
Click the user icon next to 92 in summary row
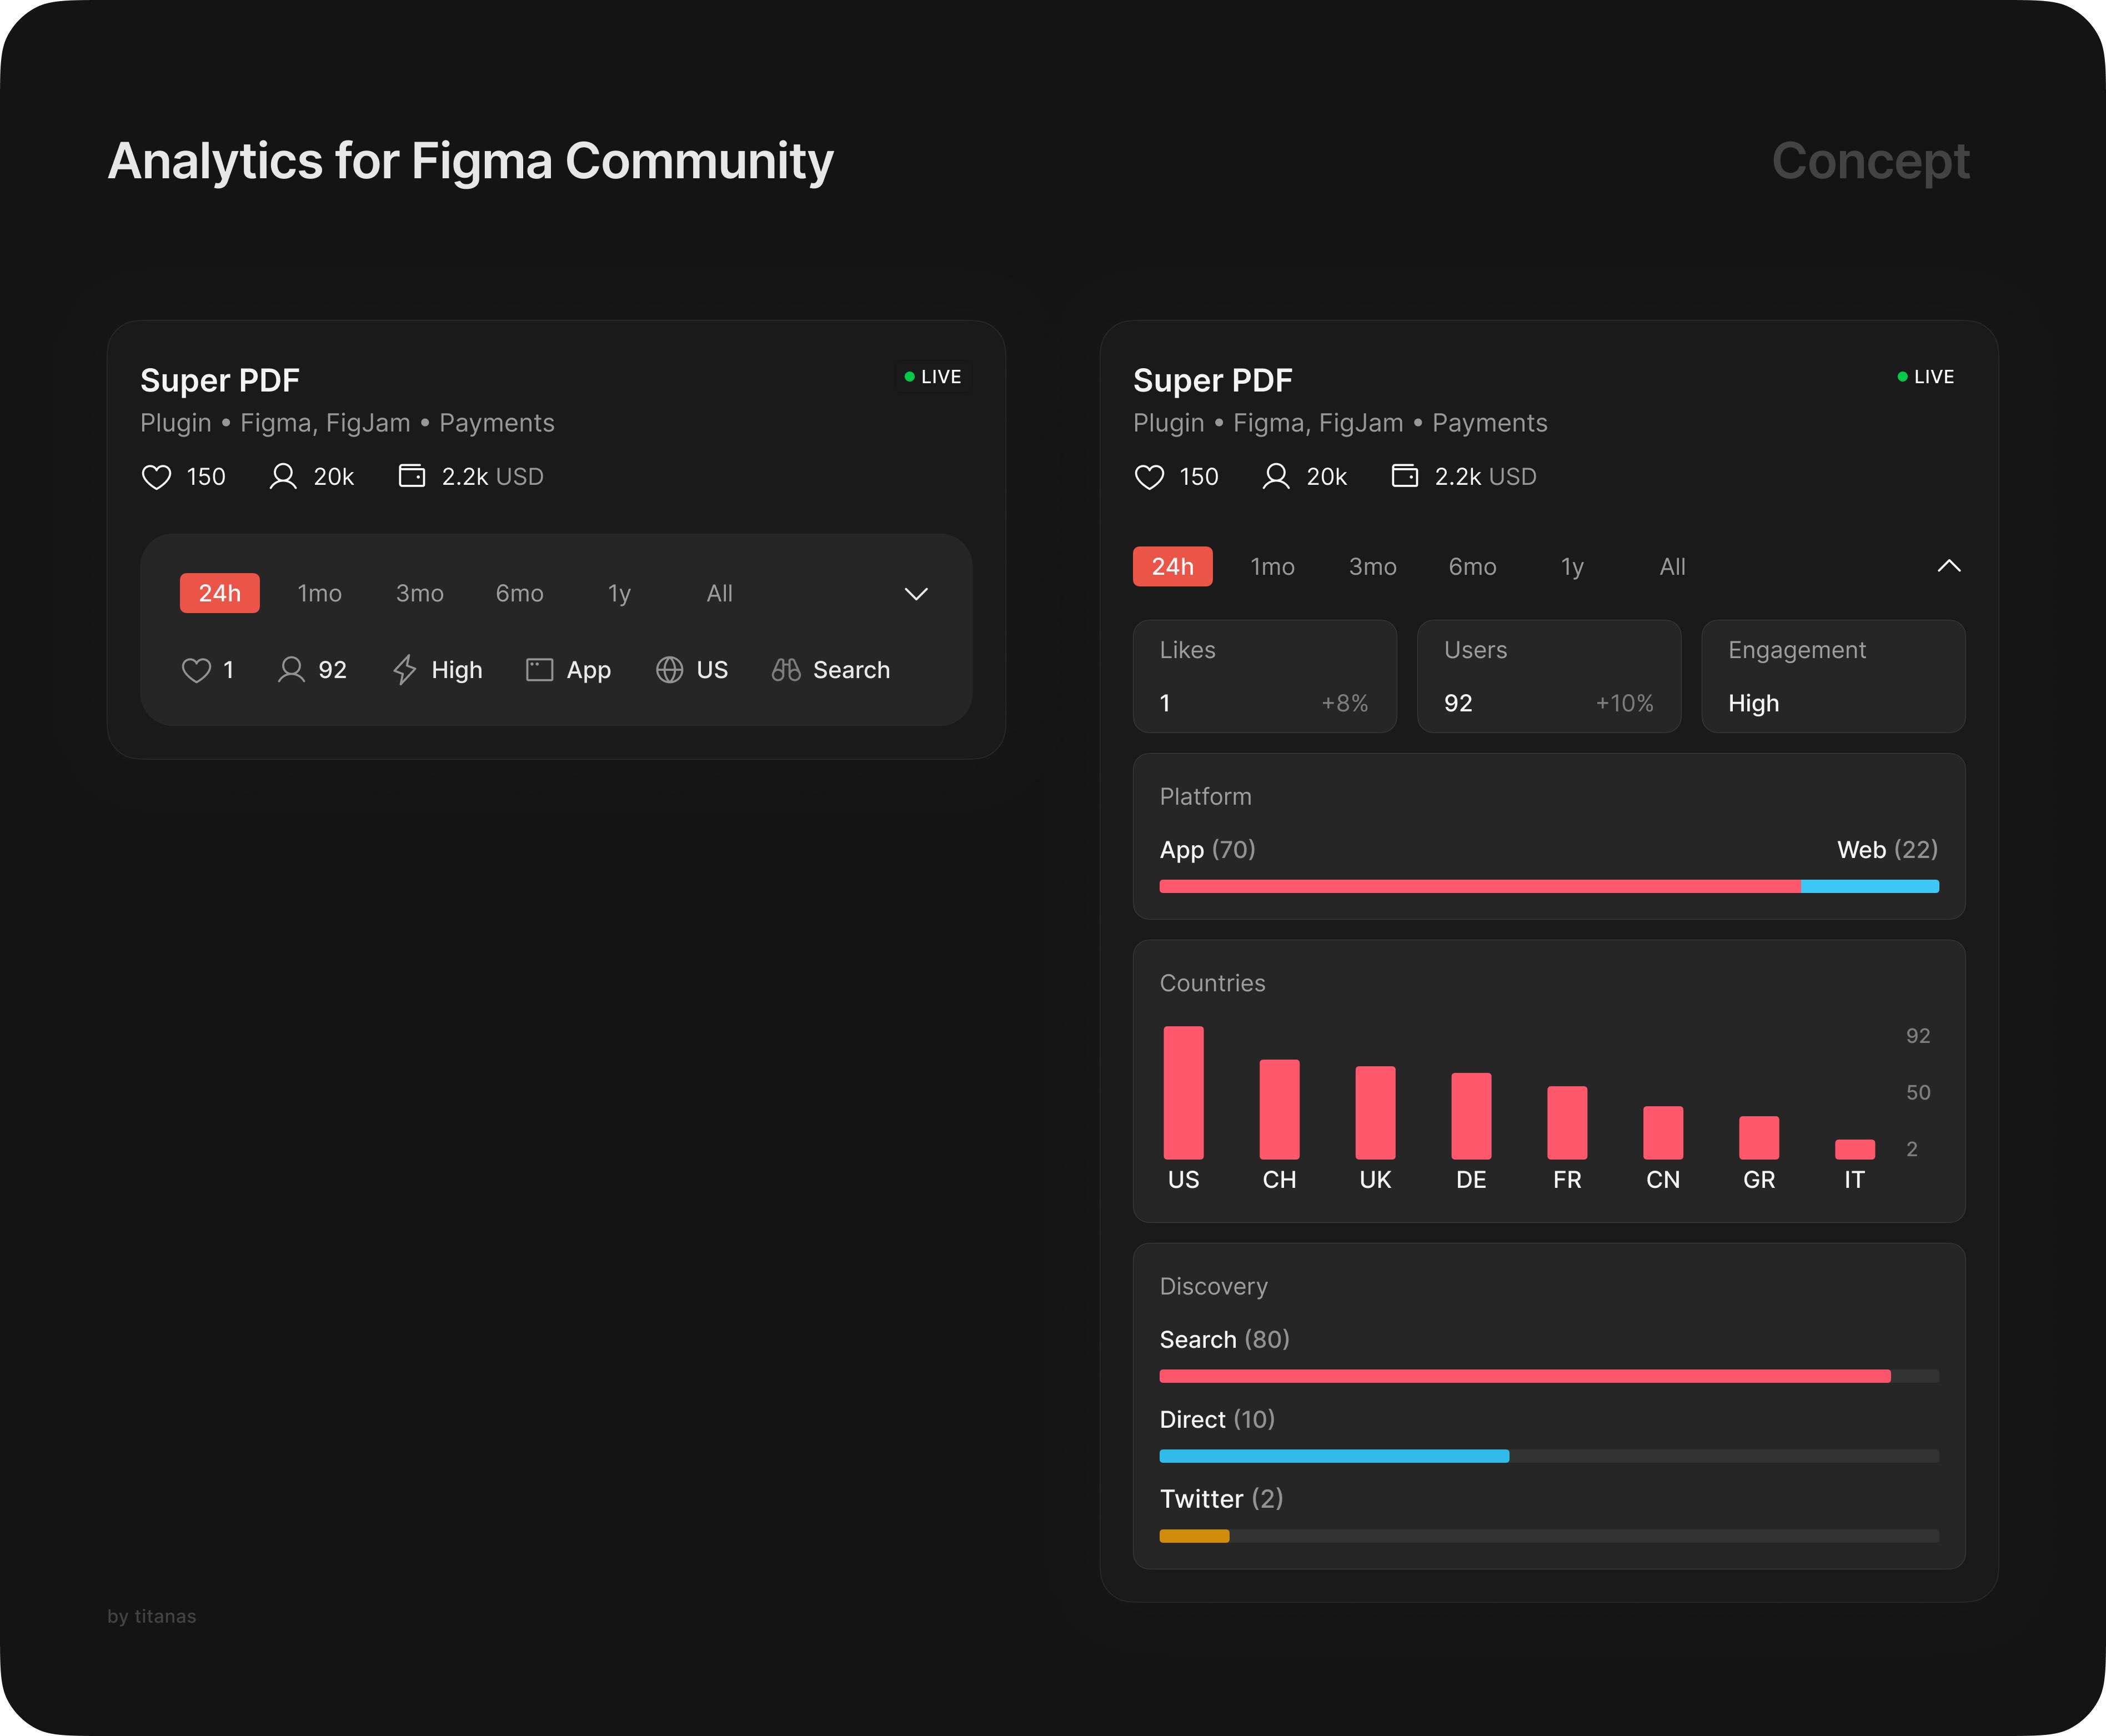click(291, 669)
